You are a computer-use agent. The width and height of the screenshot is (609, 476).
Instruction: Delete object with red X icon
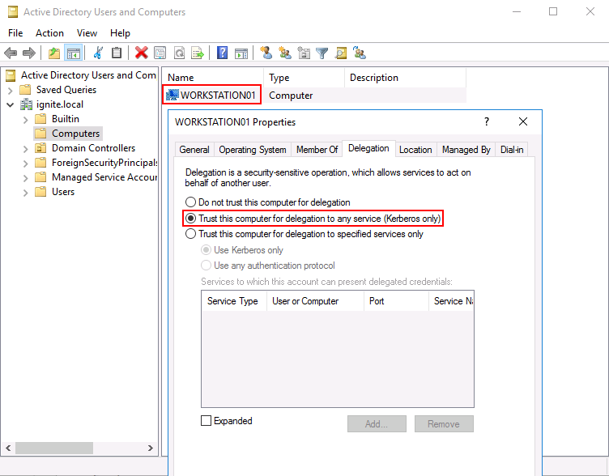click(x=141, y=53)
